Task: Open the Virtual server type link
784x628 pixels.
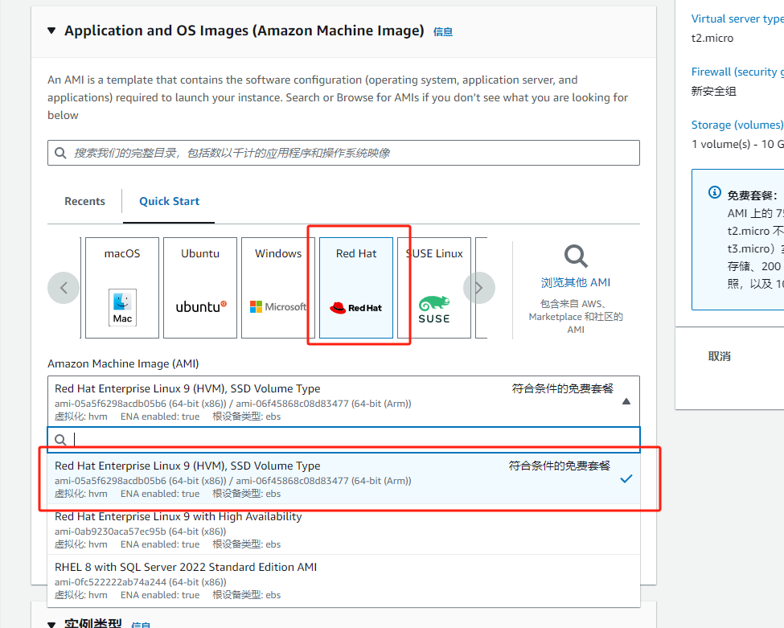Action: pyautogui.click(x=737, y=19)
